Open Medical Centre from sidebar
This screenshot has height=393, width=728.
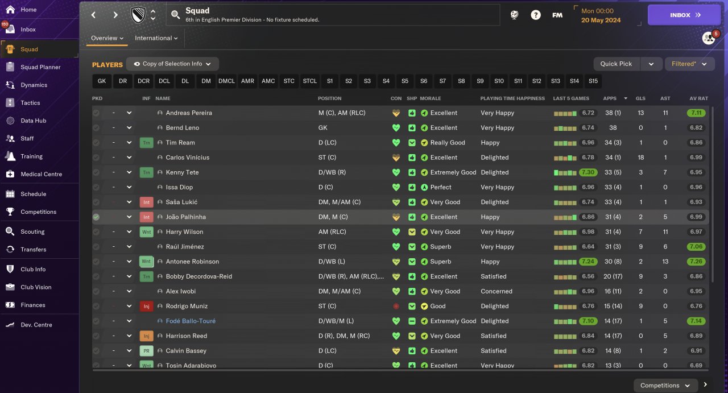click(10, 174)
